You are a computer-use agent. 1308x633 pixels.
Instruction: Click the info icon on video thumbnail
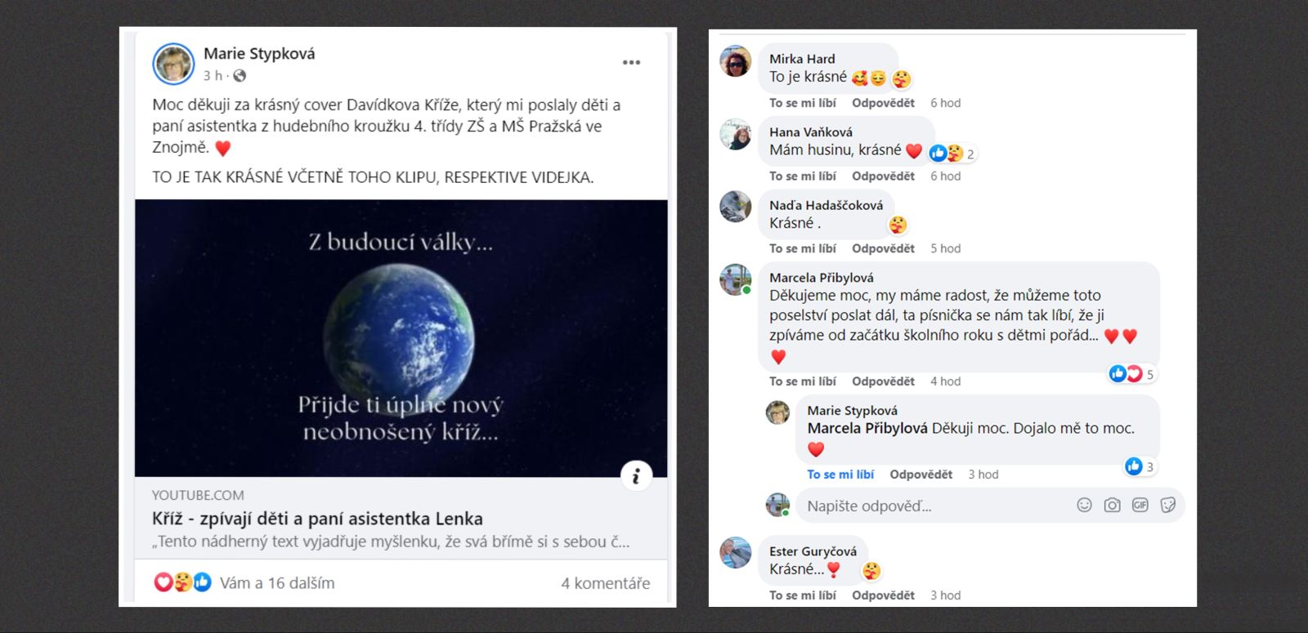(x=636, y=476)
